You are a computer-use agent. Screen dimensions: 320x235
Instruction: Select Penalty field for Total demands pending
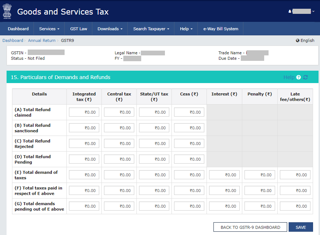coord(259,206)
